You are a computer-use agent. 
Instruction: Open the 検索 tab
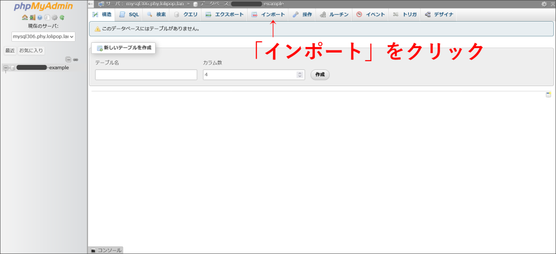pyautogui.click(x=156, y=15)
